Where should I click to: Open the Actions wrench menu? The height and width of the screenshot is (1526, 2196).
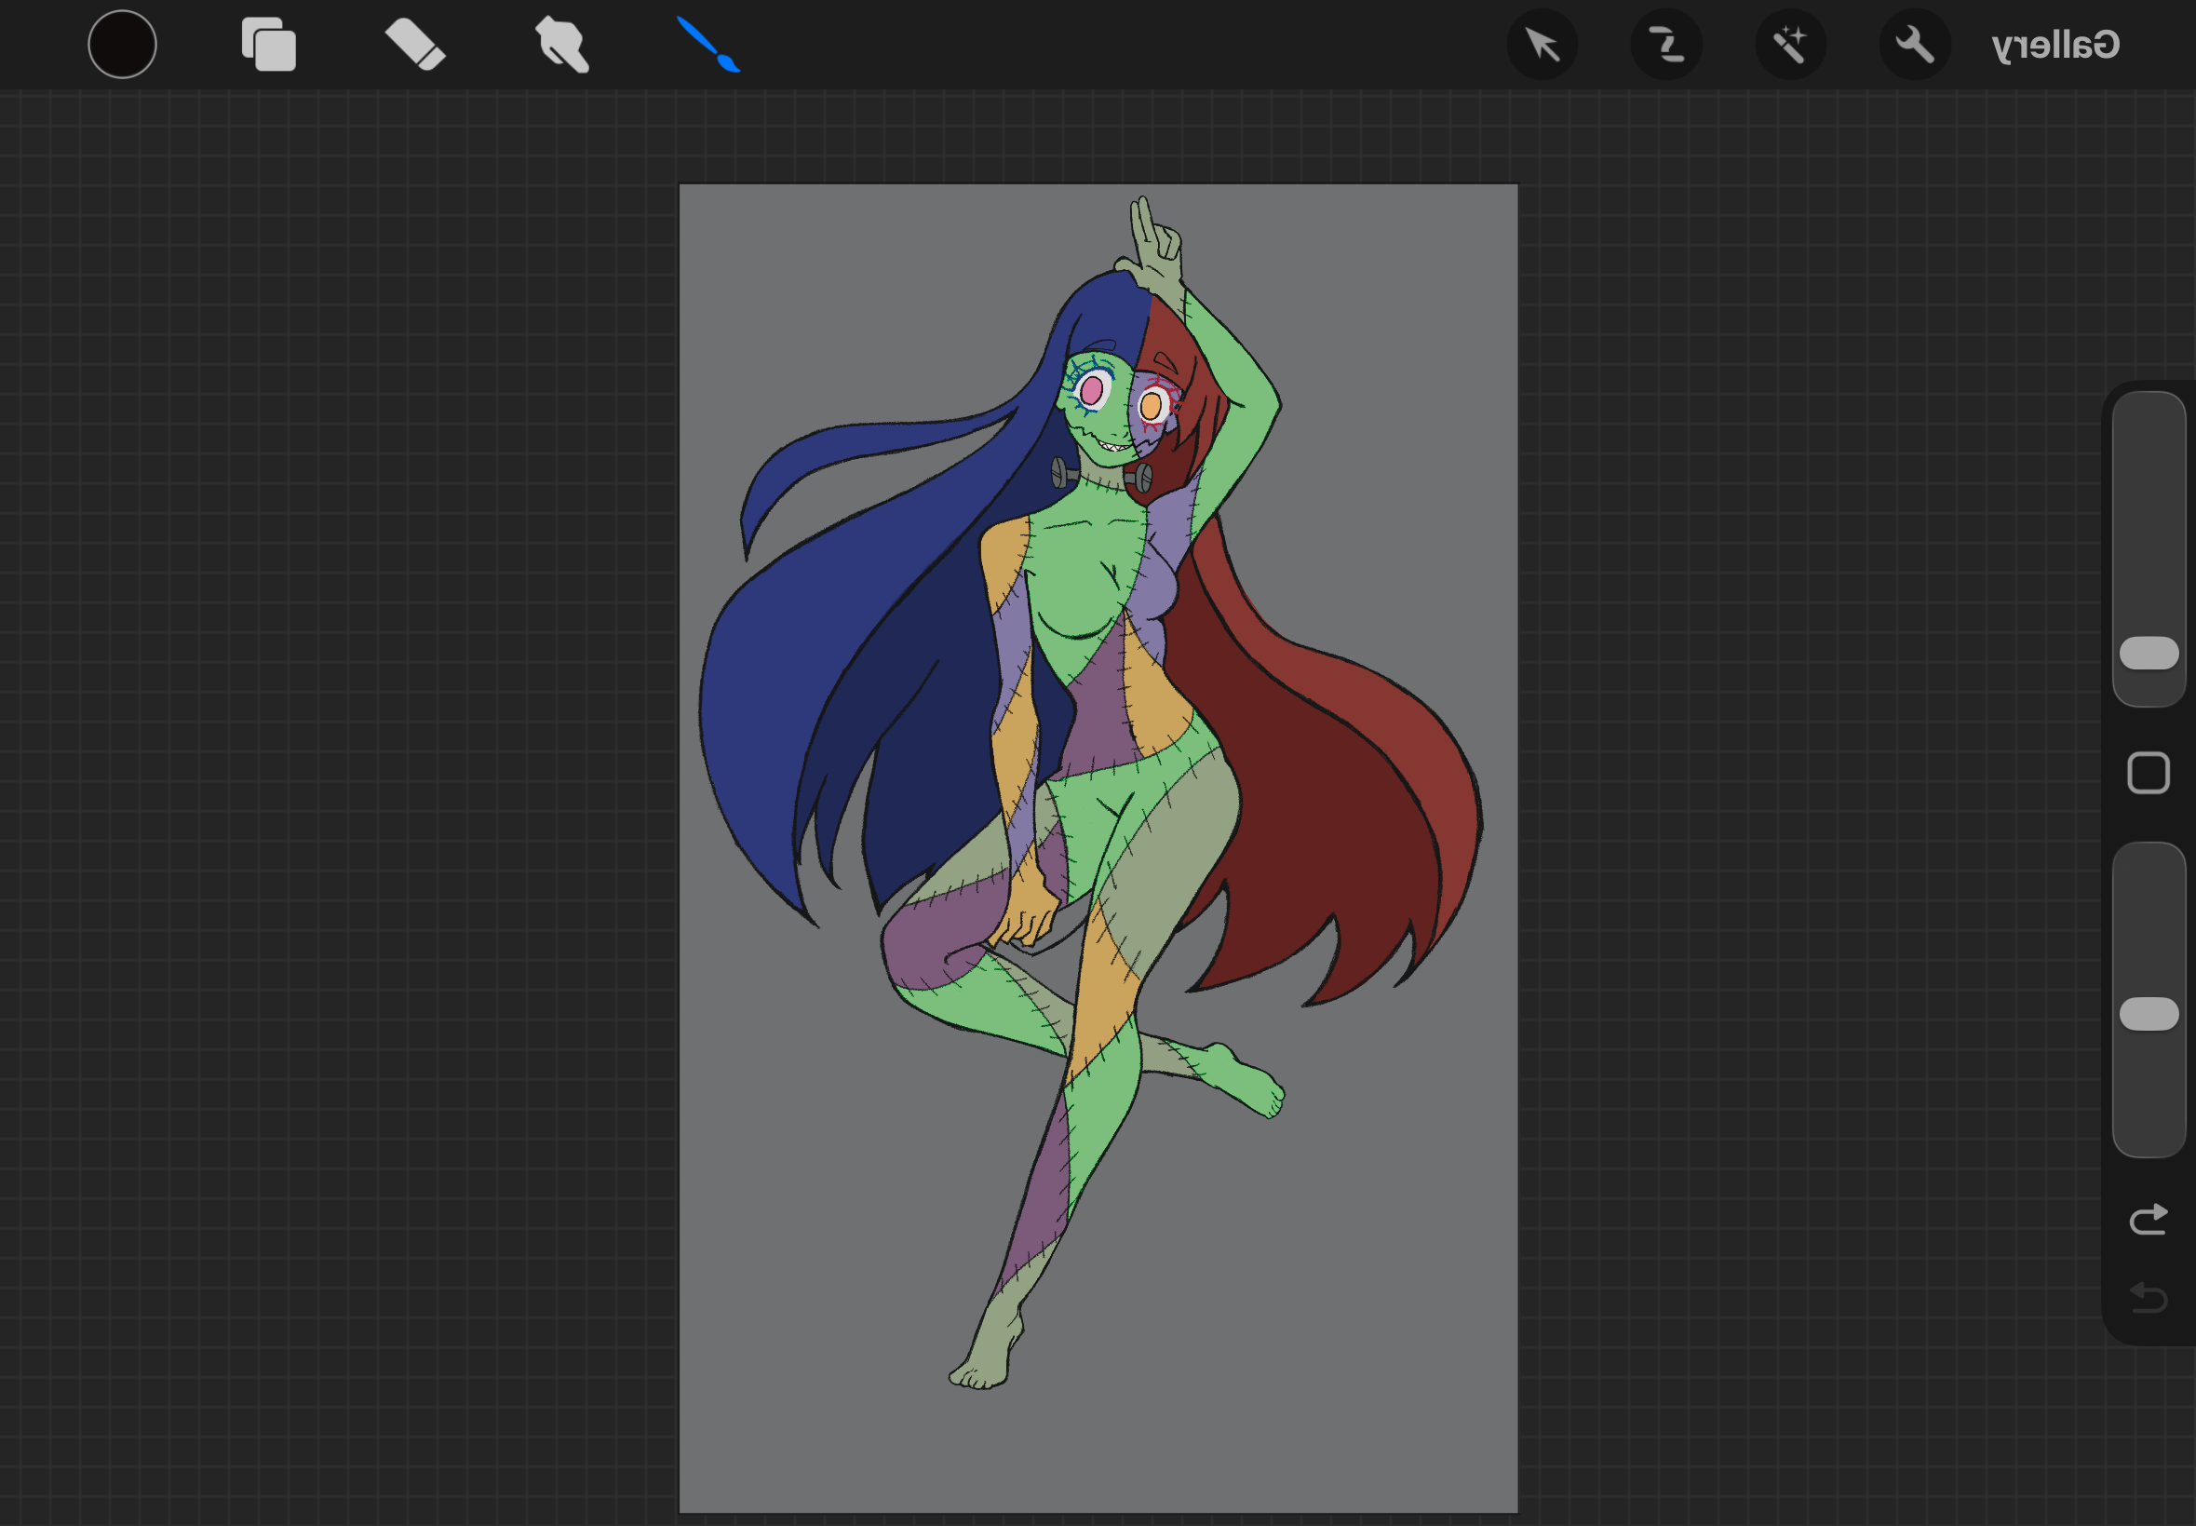click(1914, 44)
